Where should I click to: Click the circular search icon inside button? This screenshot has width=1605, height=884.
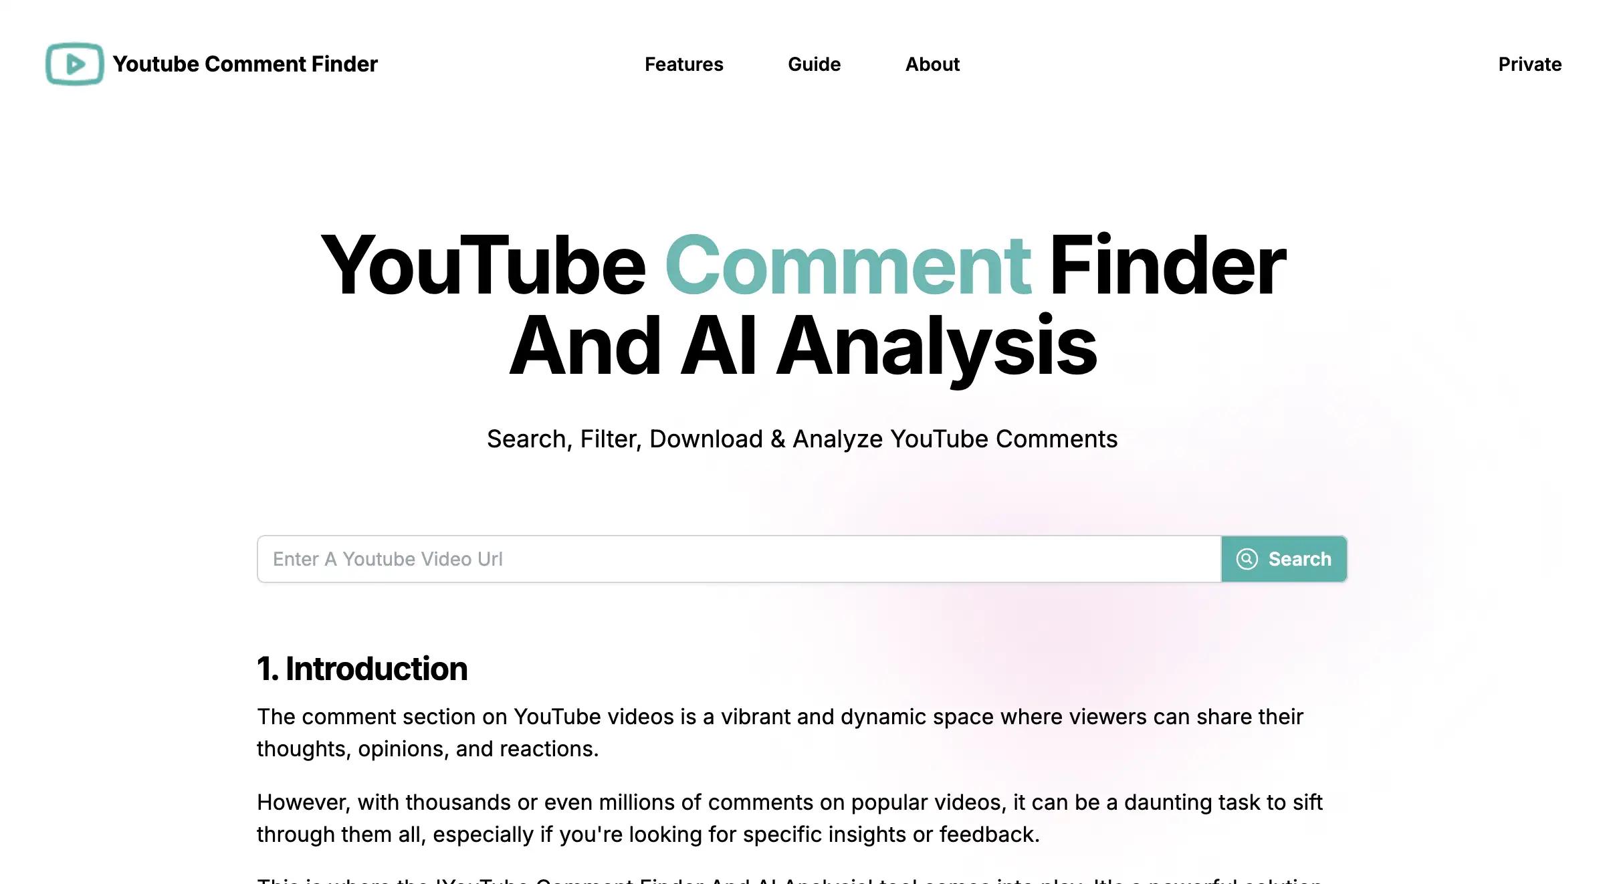pos(1248,558)
